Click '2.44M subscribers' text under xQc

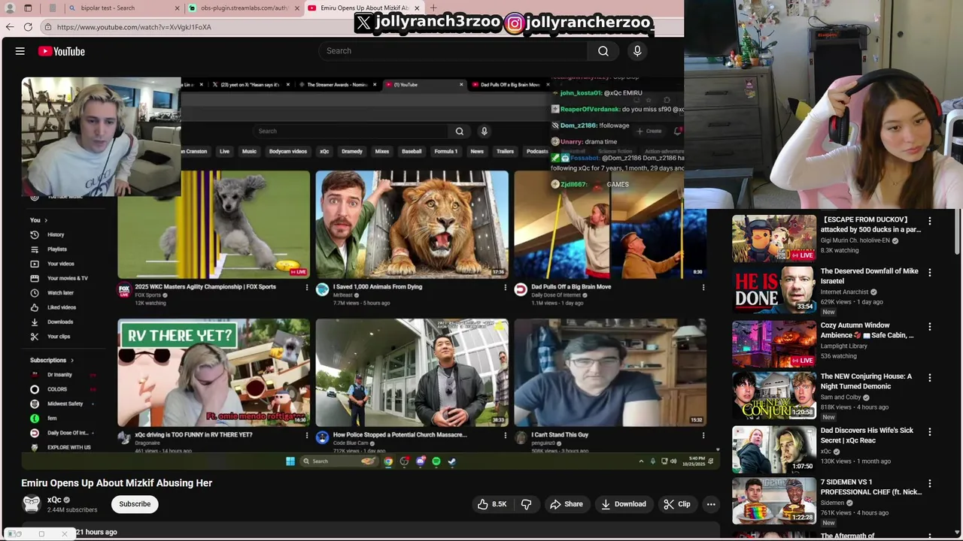72,510
